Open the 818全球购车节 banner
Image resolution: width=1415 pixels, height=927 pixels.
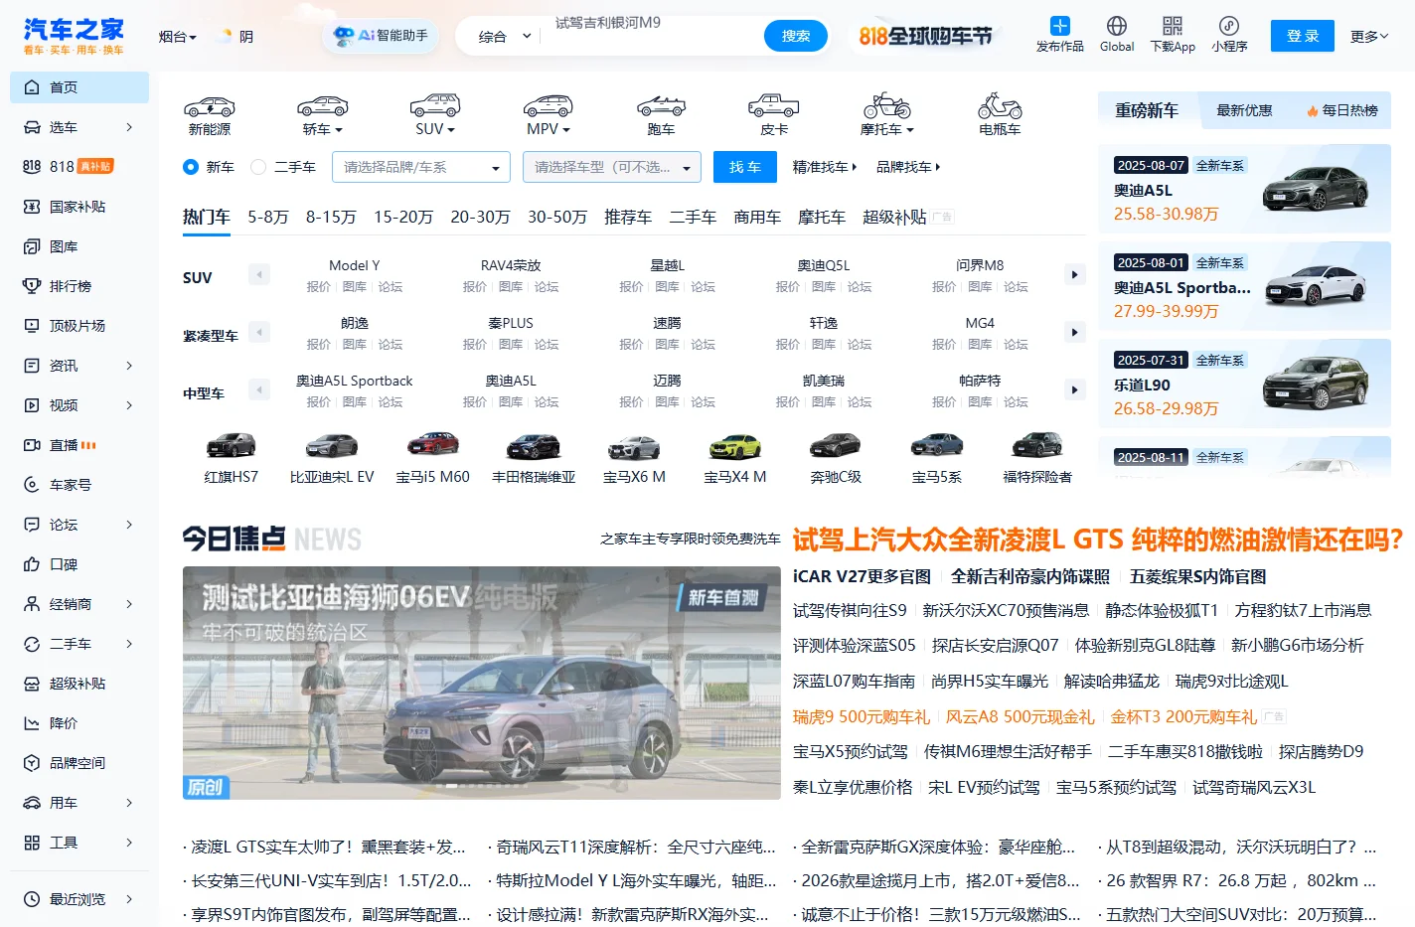click(926, 37)
